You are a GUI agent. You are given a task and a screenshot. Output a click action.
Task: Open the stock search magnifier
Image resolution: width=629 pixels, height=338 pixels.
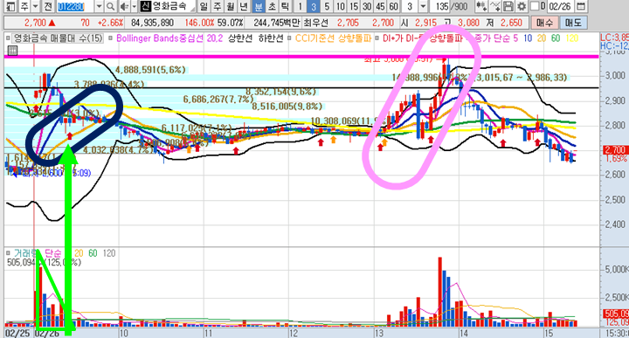click(110, 6)
